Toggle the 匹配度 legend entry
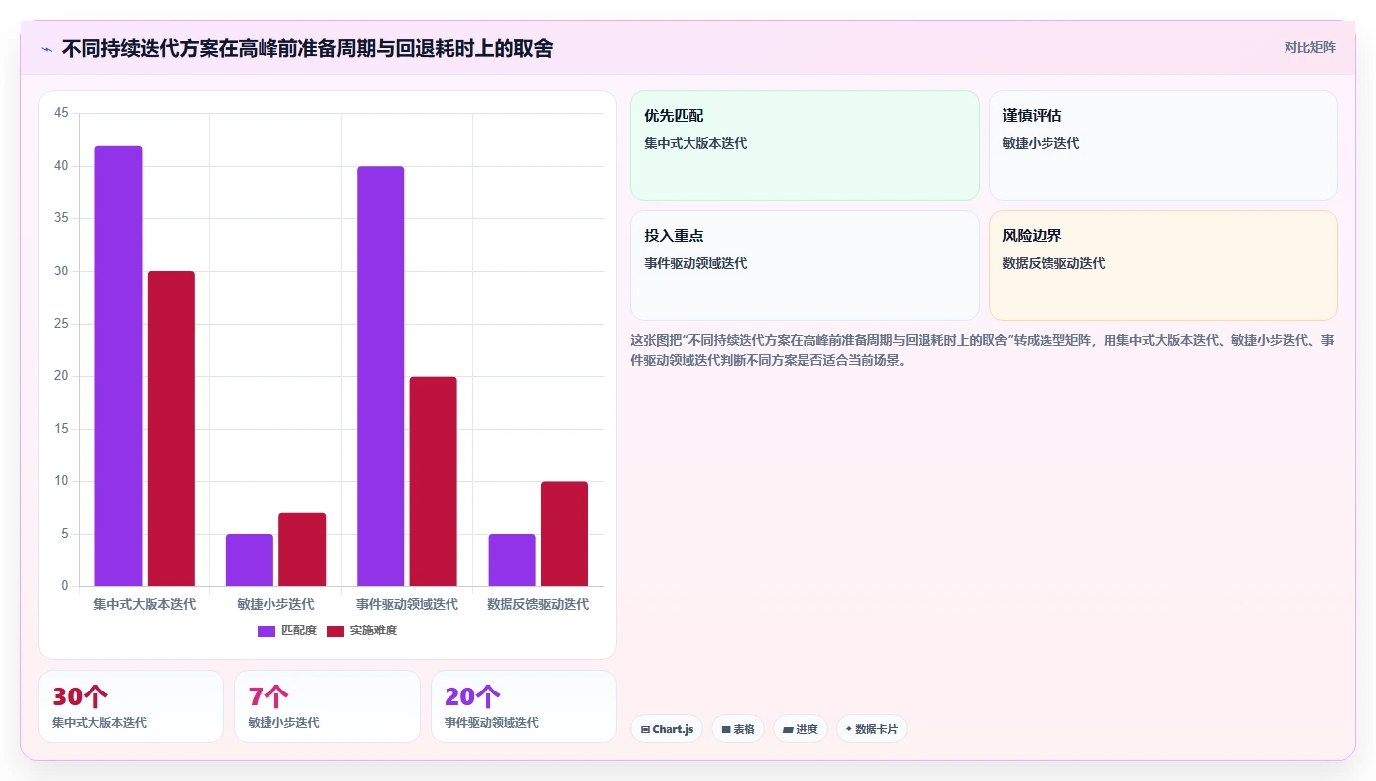 pos(287,631)
